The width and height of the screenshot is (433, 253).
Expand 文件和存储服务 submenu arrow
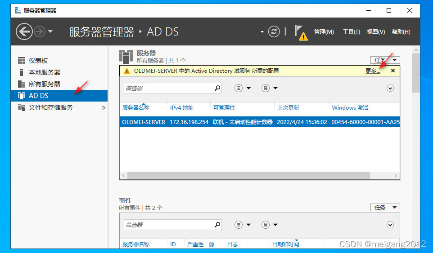104,107
